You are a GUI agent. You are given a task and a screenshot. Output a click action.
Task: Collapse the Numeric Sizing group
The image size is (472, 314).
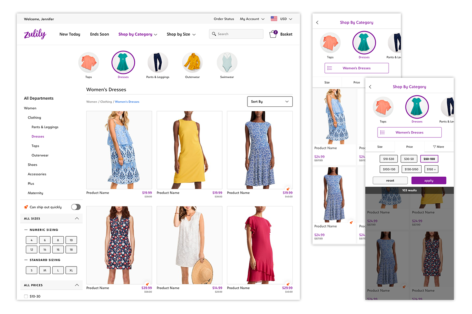coord(26,230)
